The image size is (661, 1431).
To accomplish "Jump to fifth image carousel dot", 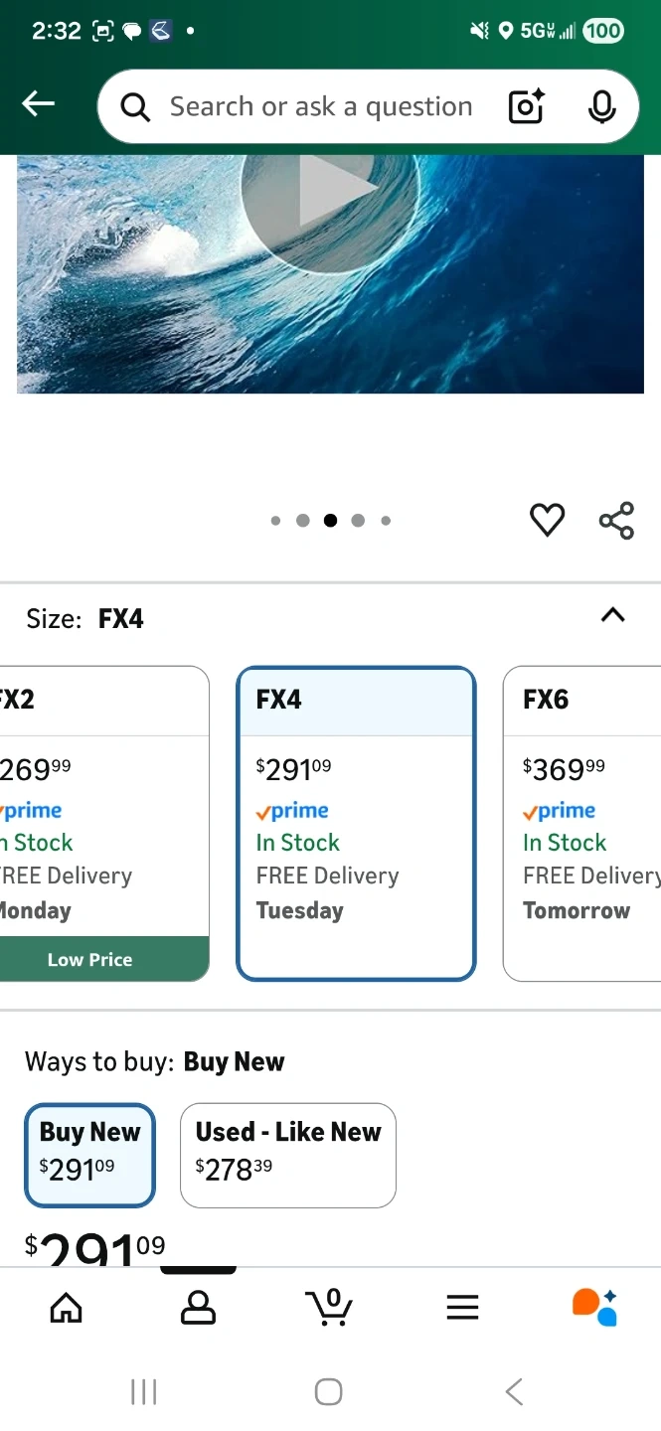I will click(386, 521).
